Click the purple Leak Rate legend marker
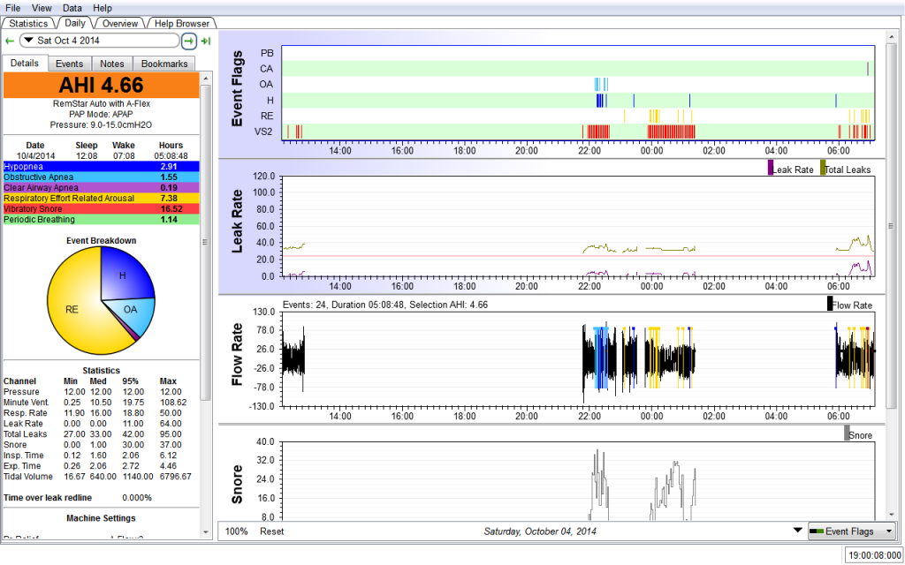The width and height of the screenshot is (905, 565). [x=770, y=168]
